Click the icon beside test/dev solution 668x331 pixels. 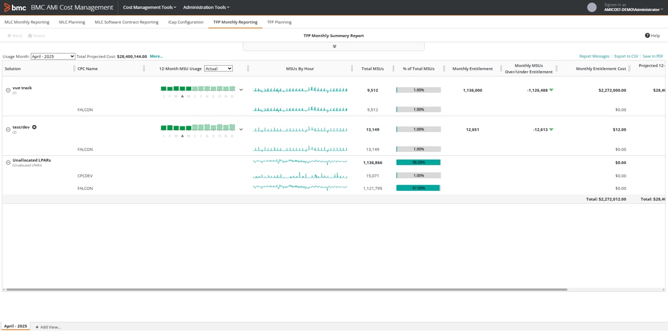[x=34, y=127]
